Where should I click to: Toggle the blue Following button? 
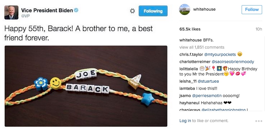(x=153, y=11)
